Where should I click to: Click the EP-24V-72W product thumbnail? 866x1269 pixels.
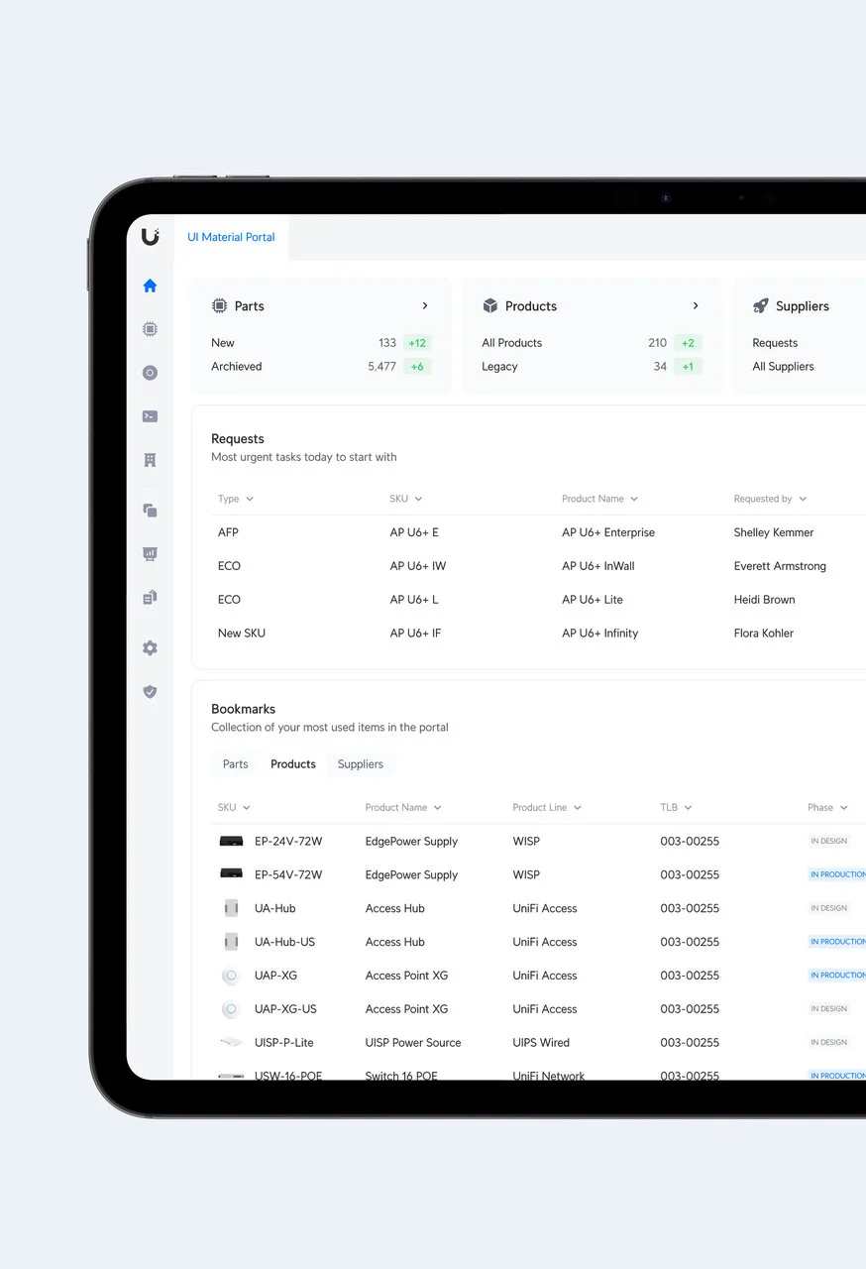click(231, 841)
